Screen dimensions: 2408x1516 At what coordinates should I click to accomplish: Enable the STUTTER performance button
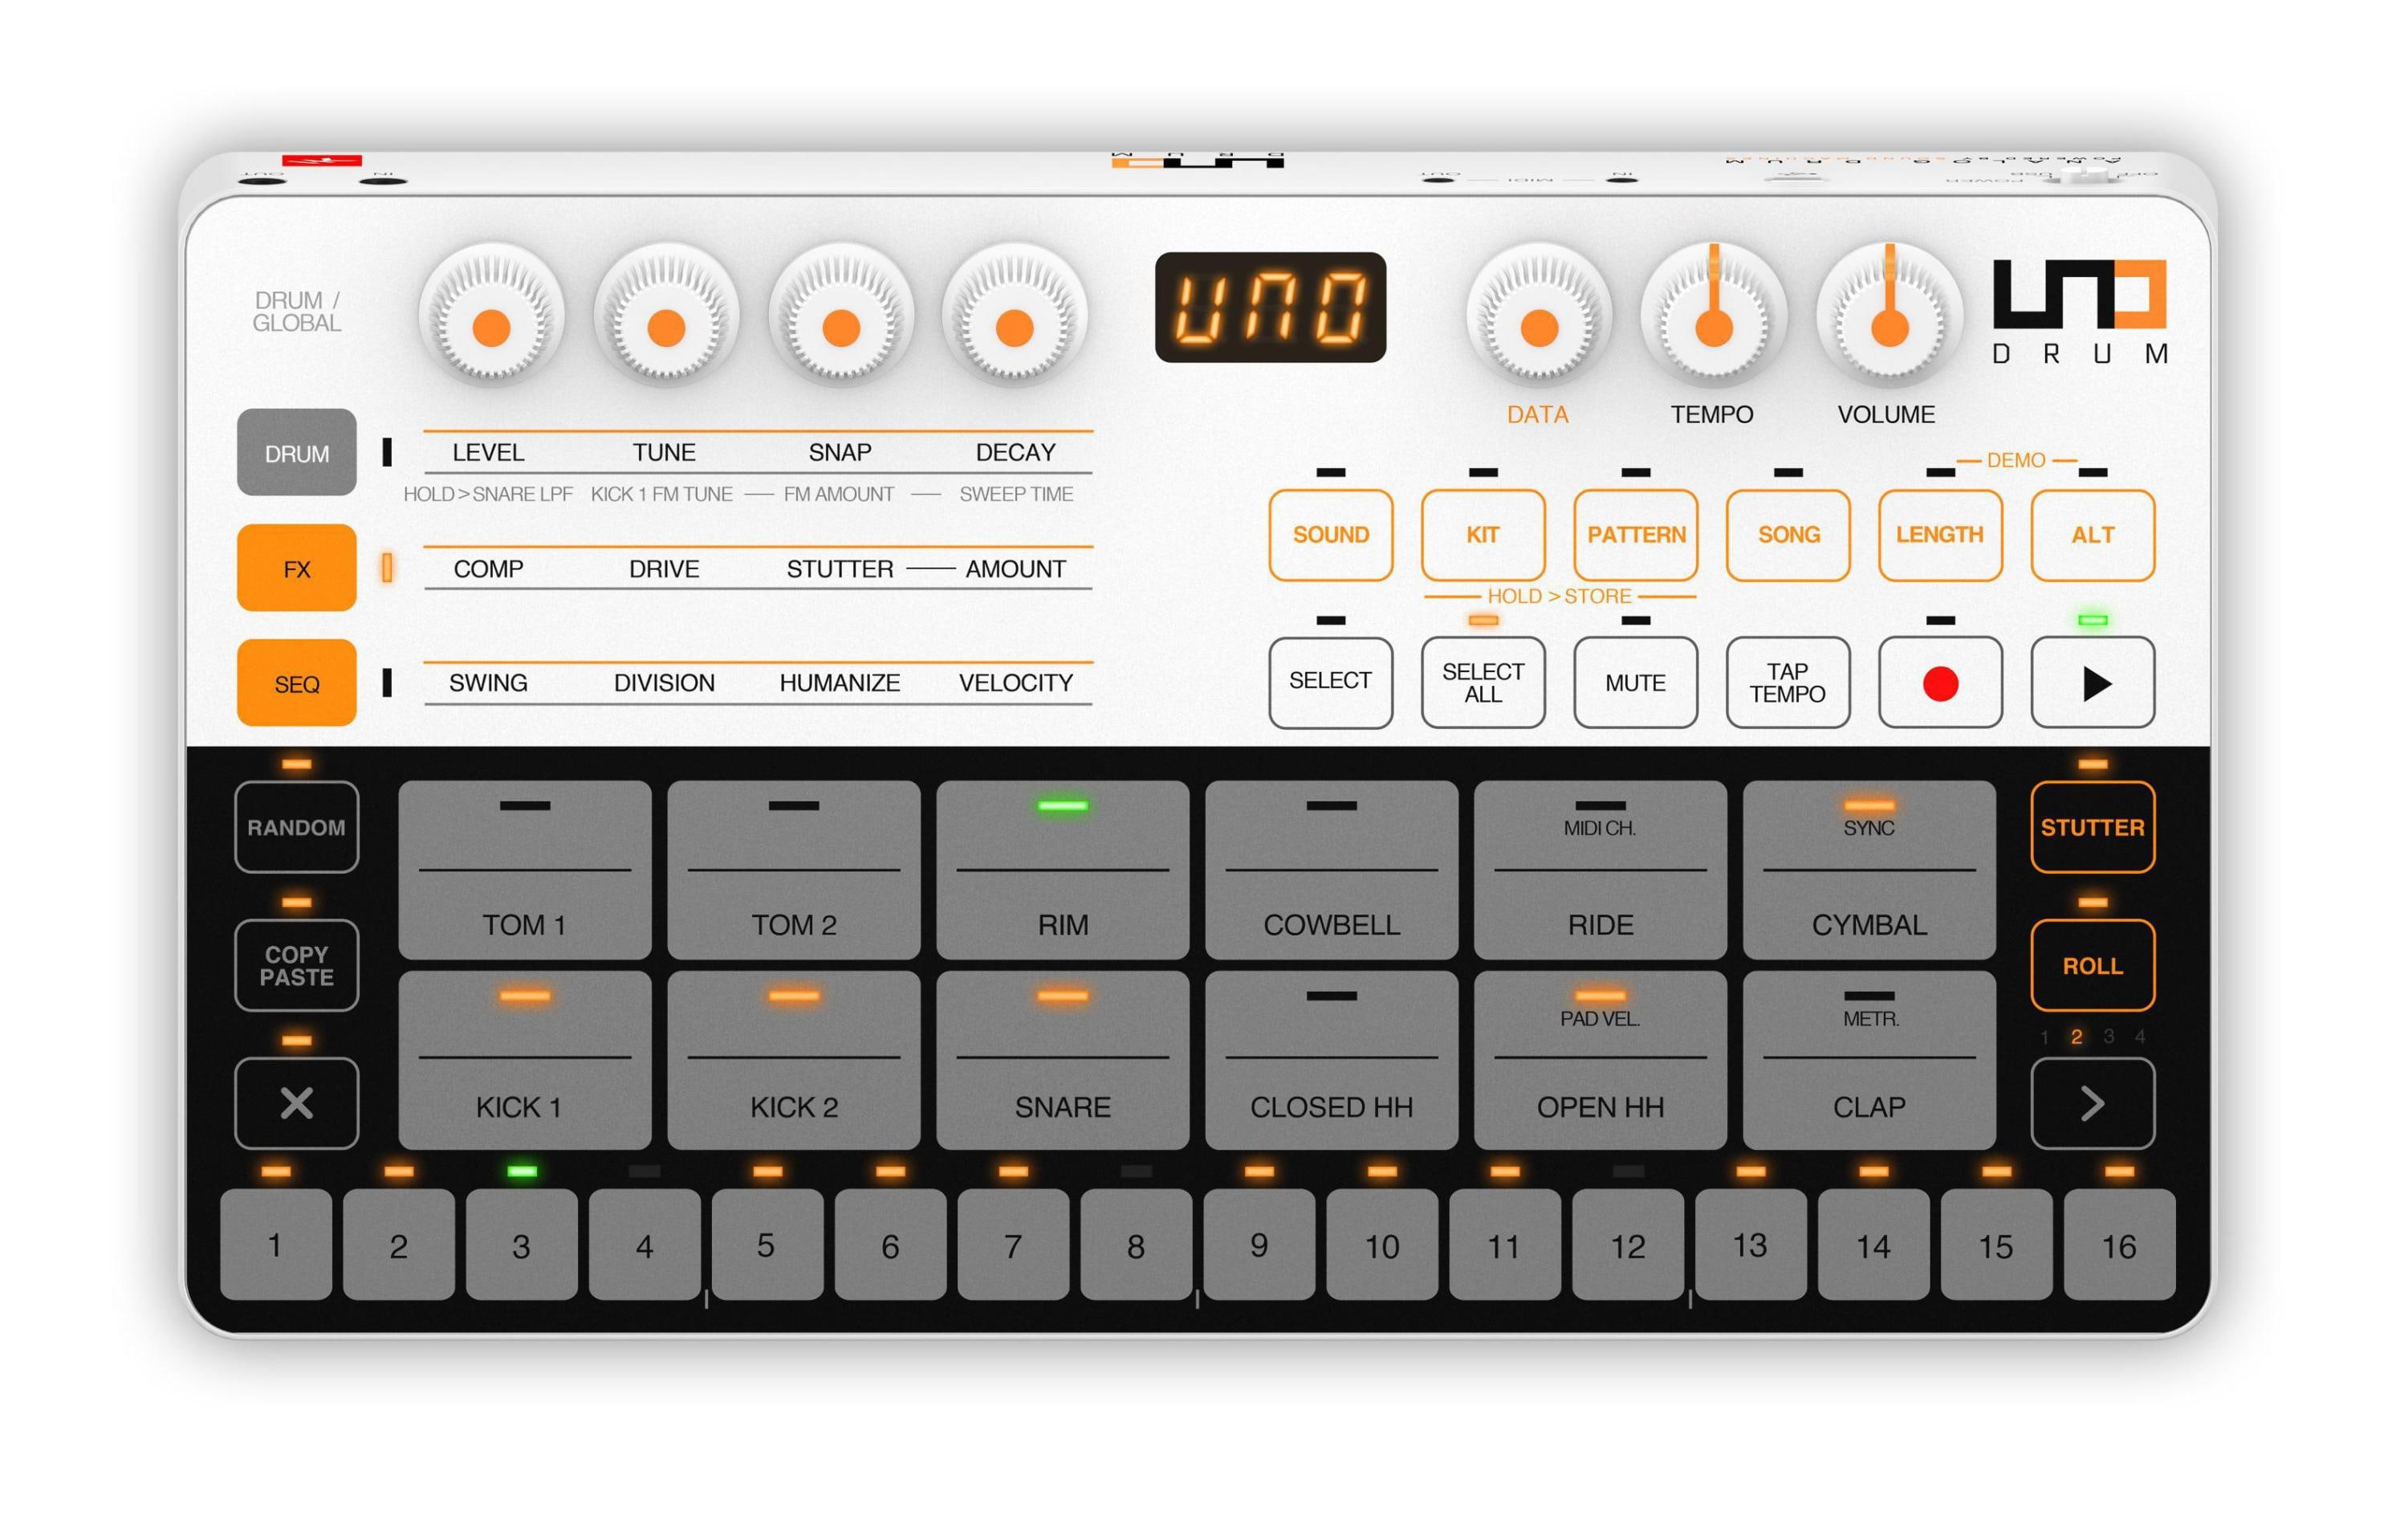[x=2092, y=828]
